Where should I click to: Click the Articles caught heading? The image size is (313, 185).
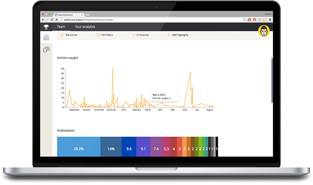point(67,58)
